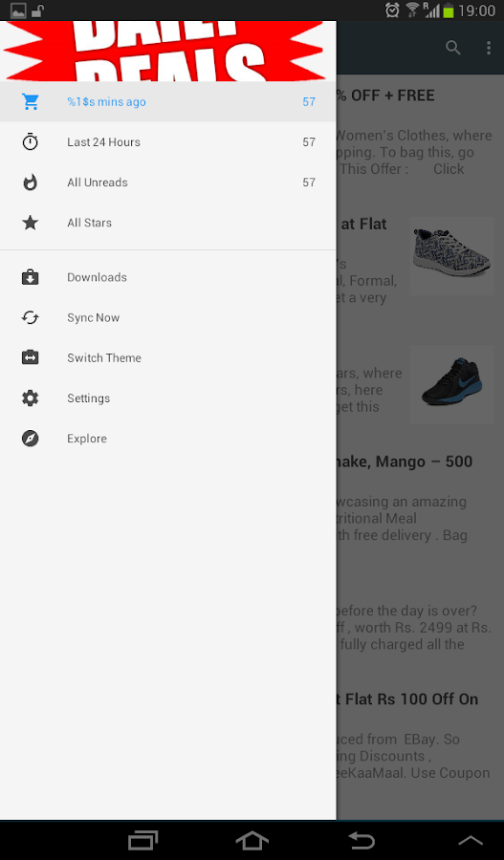Tap the Downloads briefcase icon

tap(31, 277)
